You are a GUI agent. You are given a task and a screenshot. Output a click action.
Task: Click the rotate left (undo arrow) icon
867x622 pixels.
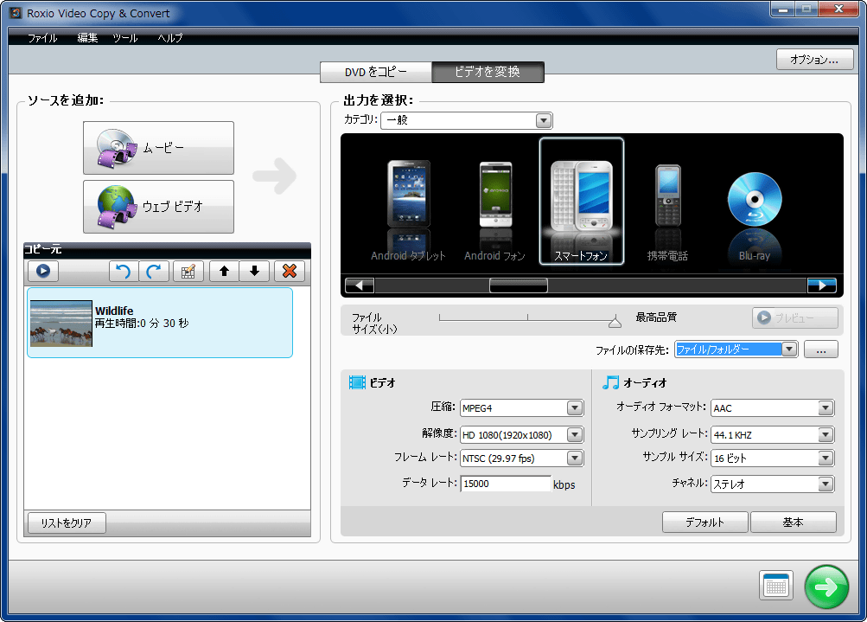(x=124, y=271)
